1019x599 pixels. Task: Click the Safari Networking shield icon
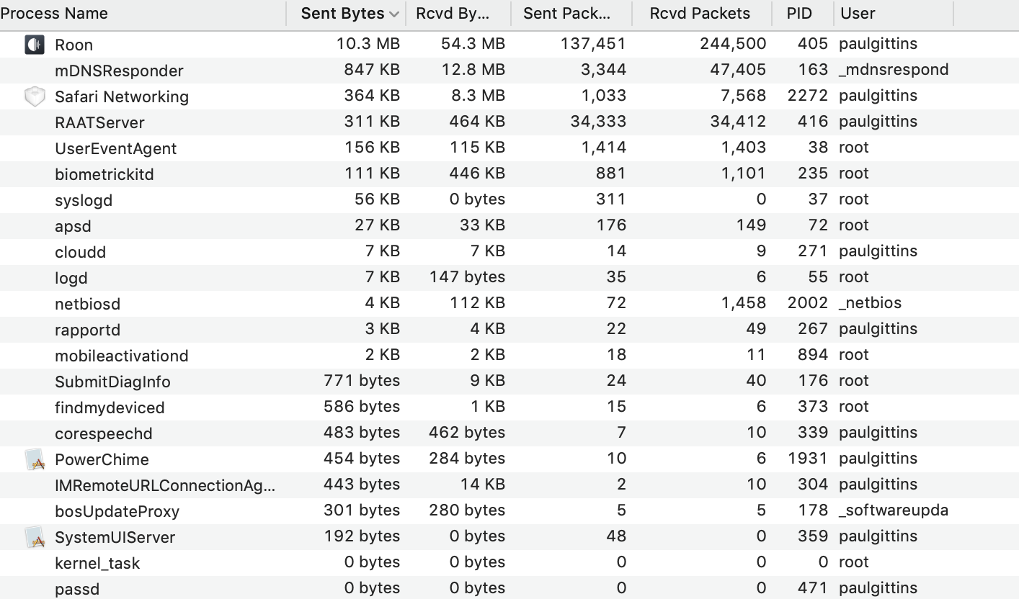tap(35, 96)
